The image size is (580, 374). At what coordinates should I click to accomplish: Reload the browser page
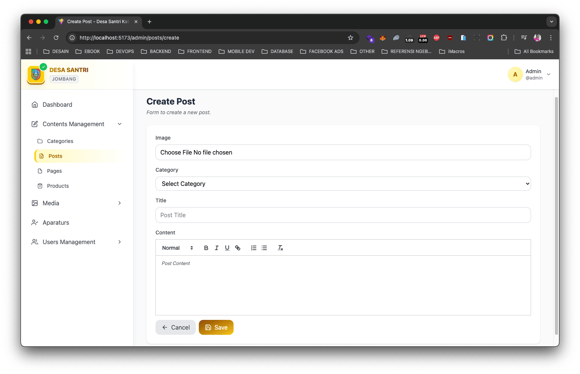(x=56, y=38)
